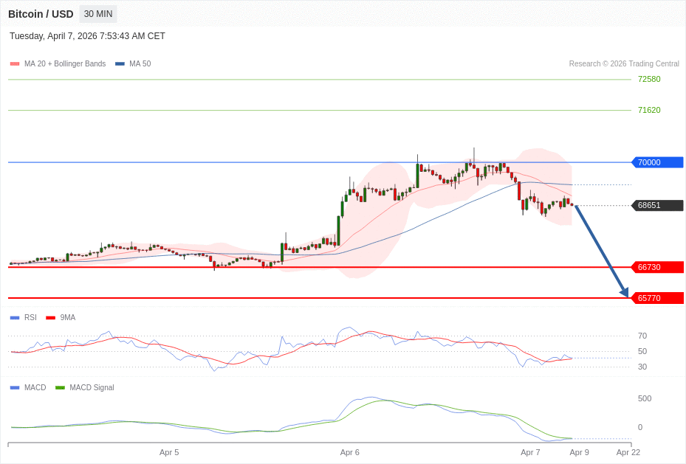This screenshot has width=686, height=464.
Task: Click the MACD Signal legend label
Action: pyautogui.click(x=92, y=388)
